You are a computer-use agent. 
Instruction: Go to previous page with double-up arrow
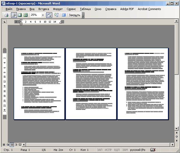(x=177, y=133)
